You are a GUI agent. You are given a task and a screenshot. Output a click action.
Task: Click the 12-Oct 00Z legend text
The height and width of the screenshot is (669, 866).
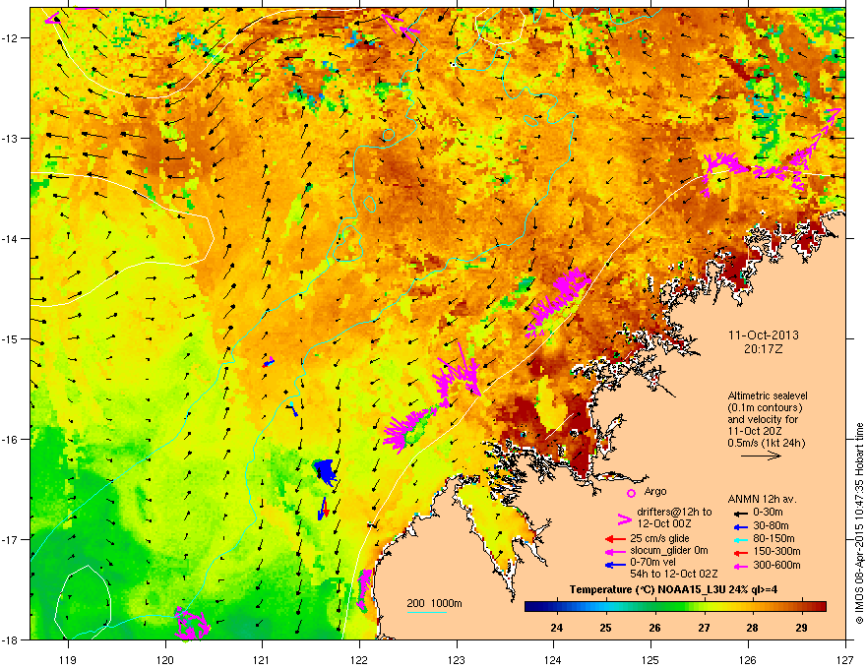664,523
